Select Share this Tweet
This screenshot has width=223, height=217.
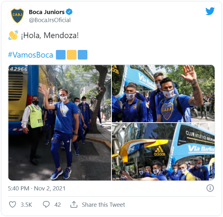(x=103, y=205)
